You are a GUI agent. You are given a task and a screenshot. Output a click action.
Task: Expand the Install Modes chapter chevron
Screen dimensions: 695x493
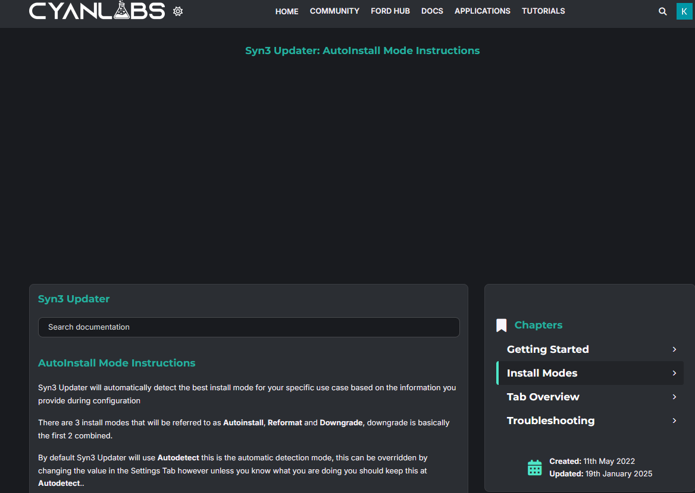coord(674,373)
